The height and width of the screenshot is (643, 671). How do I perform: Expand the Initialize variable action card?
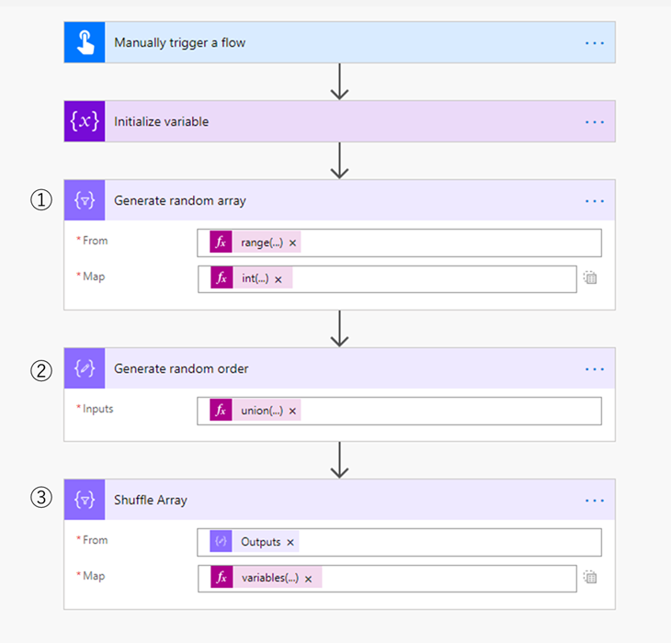(x=340, y=121)
